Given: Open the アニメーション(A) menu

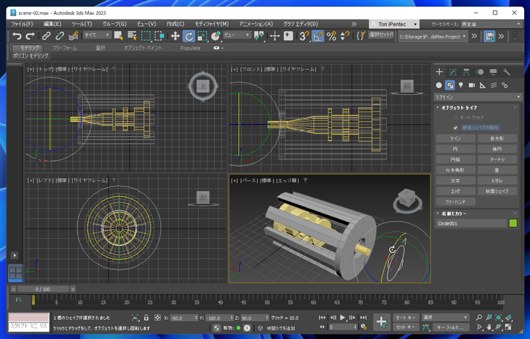Looking at the screenshot, I should click(x=256, y=24).
